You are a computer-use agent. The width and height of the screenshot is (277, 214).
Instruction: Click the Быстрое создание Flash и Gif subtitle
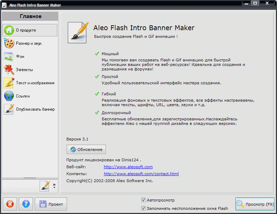coord(136,36)
